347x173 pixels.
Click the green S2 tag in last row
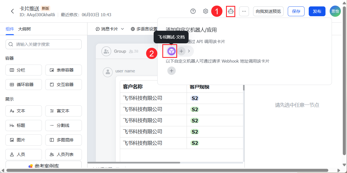pyautogui.click(x=195, y=143)
